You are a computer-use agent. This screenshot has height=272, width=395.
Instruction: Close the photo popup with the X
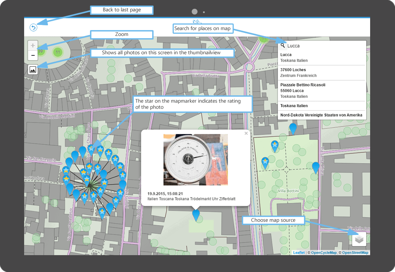point(246,133)
